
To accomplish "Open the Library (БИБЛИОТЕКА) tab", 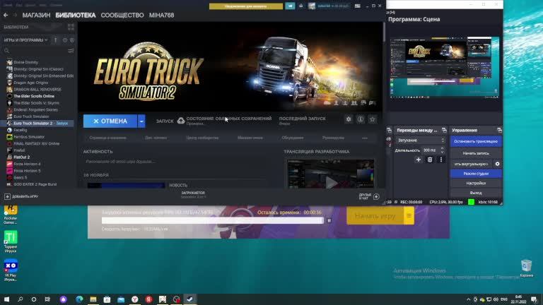I will coord(76,16).
